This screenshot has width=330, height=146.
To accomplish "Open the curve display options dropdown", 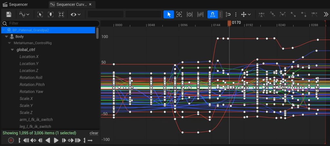I will [x=24, y=14].
